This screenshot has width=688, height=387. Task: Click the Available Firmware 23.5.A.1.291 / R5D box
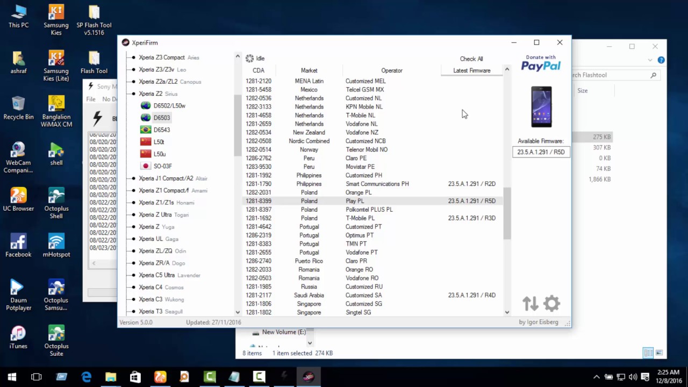[541, 152]
